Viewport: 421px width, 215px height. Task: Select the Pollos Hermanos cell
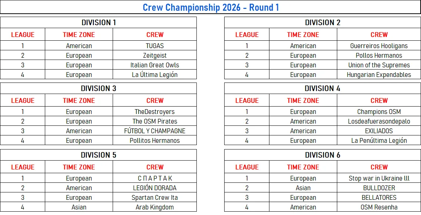(379, 56)
